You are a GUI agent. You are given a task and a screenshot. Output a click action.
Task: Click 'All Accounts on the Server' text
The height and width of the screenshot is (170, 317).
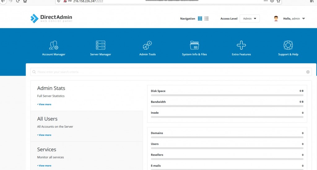[x=55, y=127]
